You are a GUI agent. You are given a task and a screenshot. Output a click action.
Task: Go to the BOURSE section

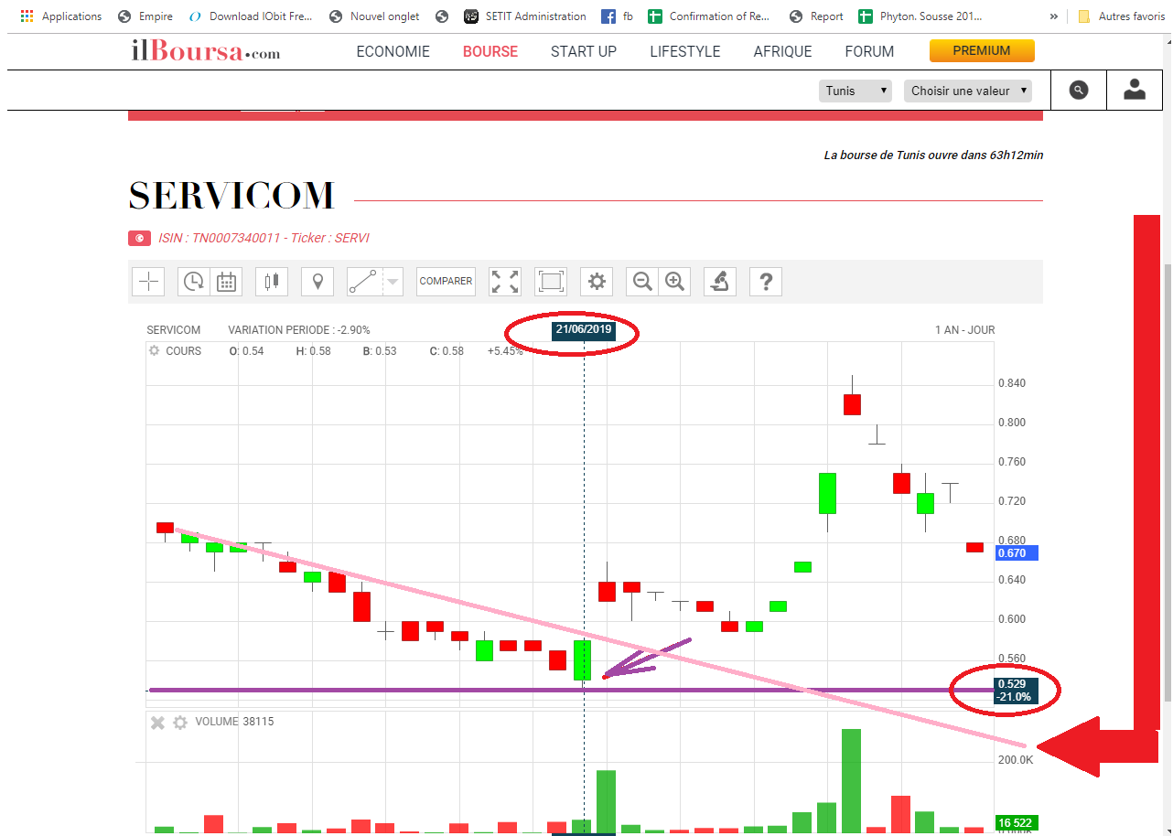point(490,51)
